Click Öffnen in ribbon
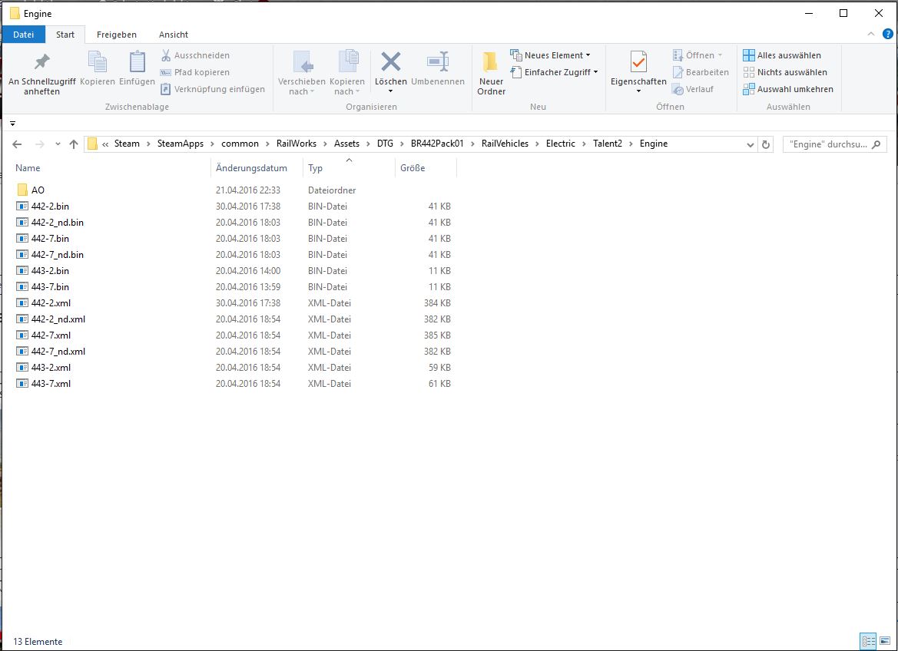The image size is (898, 651). click(697, 55)
